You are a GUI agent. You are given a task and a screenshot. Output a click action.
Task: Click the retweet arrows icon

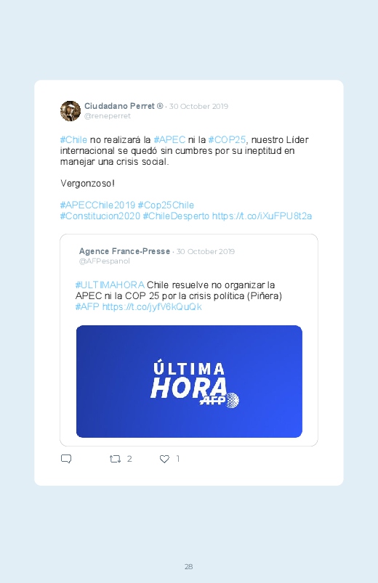click(x=115, y=459)
